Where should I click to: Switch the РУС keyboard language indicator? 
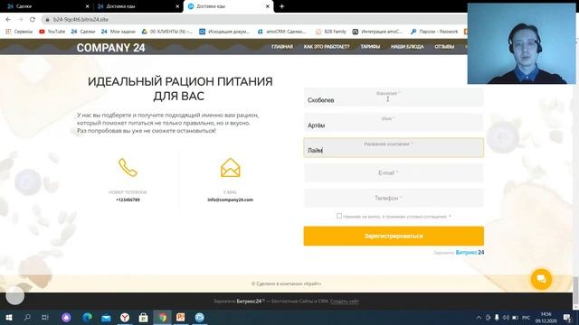coord(527,318)
